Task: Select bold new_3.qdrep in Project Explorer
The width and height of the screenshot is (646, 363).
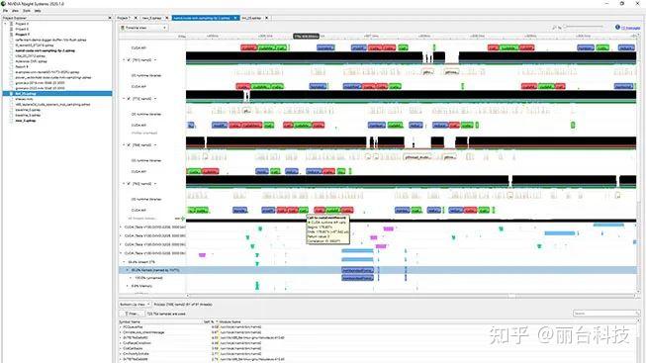Action: 25,121
